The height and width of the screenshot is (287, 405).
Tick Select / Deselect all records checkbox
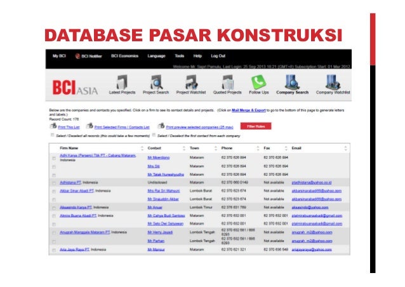point(53,135)
